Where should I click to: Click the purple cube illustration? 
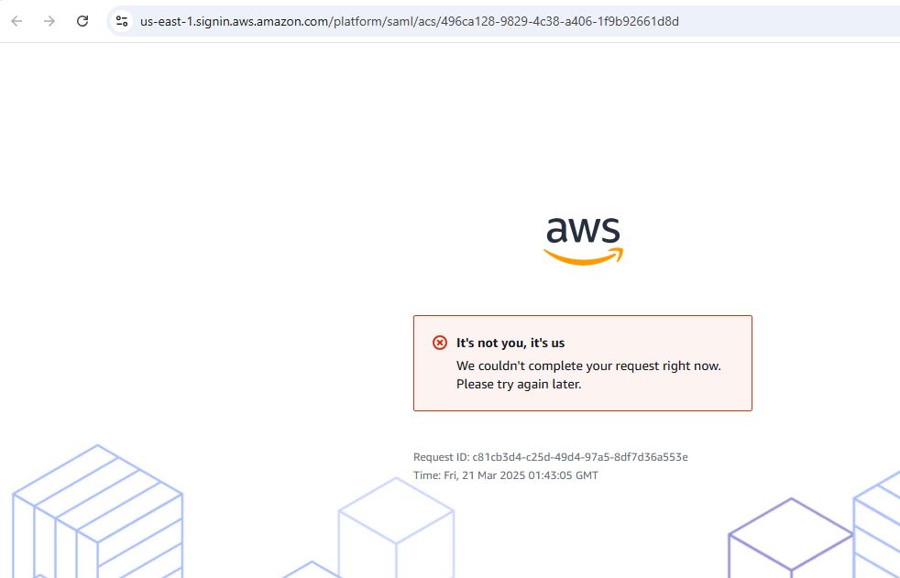[790, 539]
